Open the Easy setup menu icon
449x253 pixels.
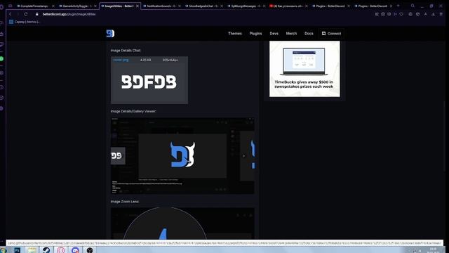click(441, 14)
